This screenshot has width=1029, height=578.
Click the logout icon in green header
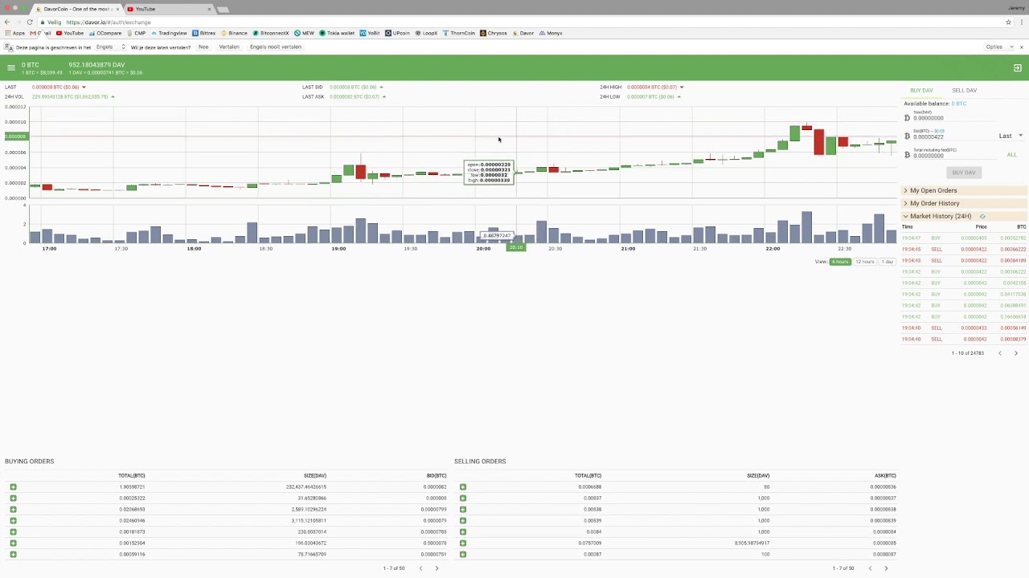click(1017, 68)
